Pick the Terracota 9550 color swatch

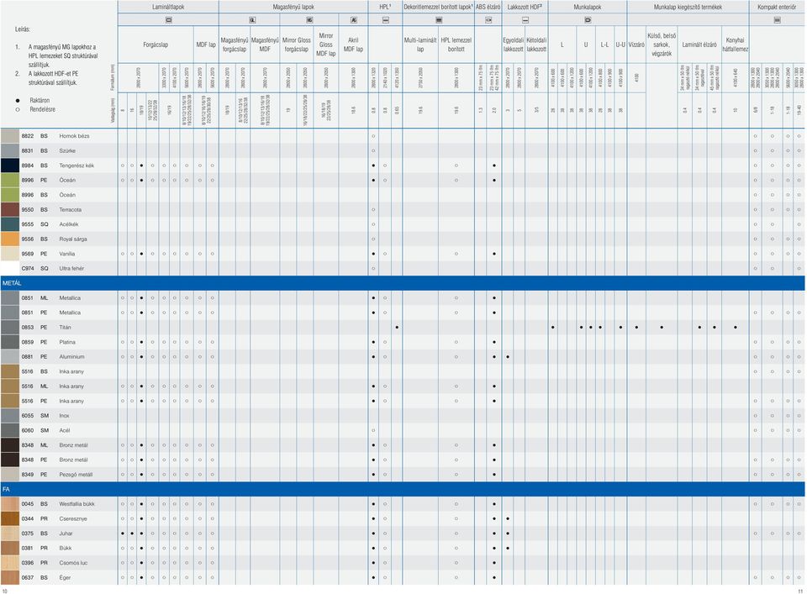tap(10, 210)
